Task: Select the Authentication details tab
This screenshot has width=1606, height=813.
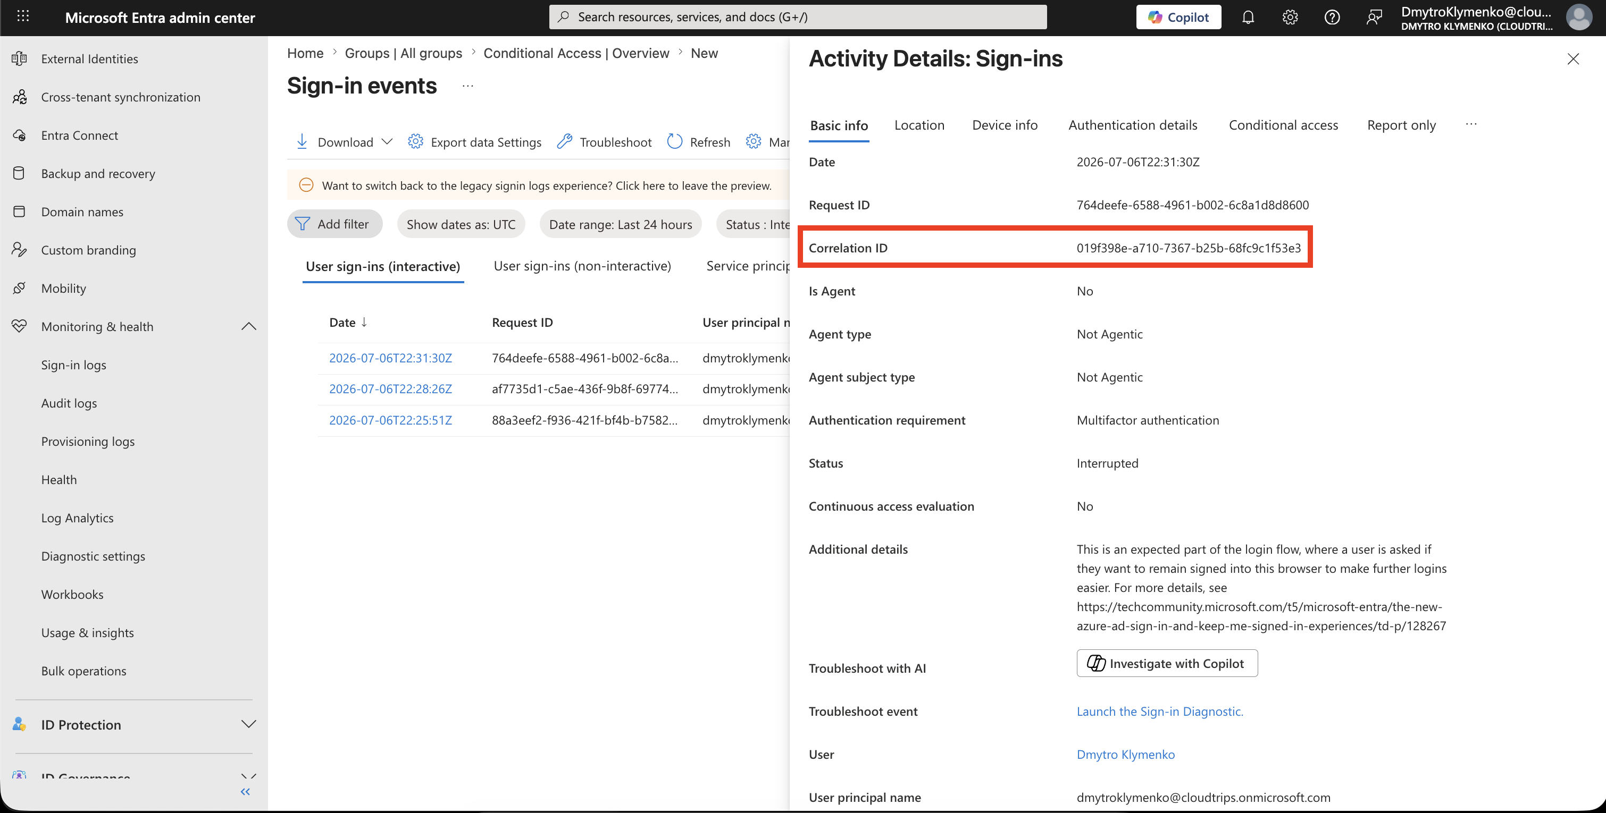Action: point(1132,125)
